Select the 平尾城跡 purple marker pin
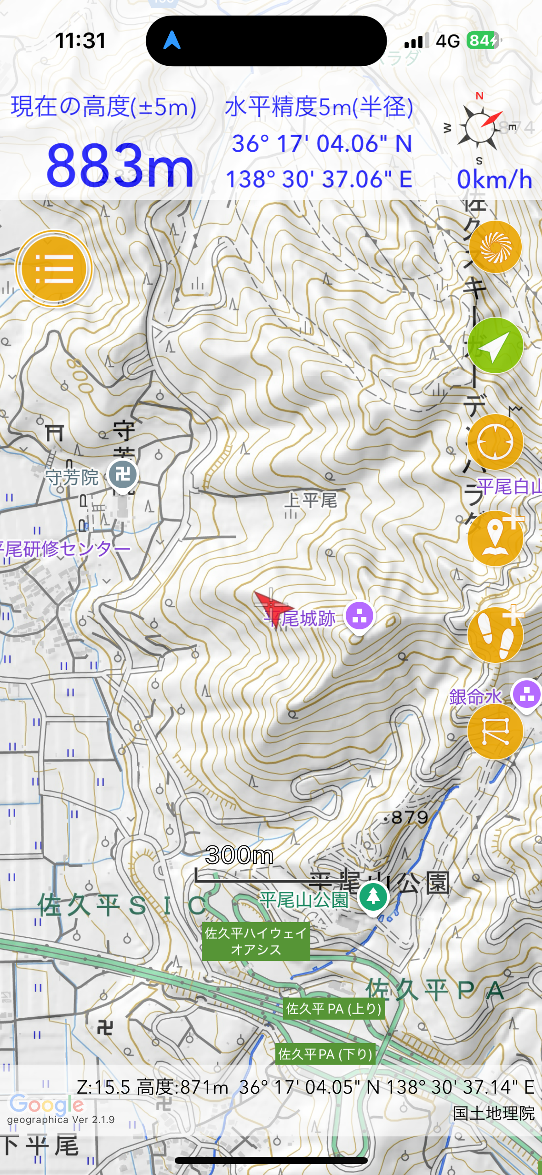This screenshot has width=542, height=1175. 359,617
